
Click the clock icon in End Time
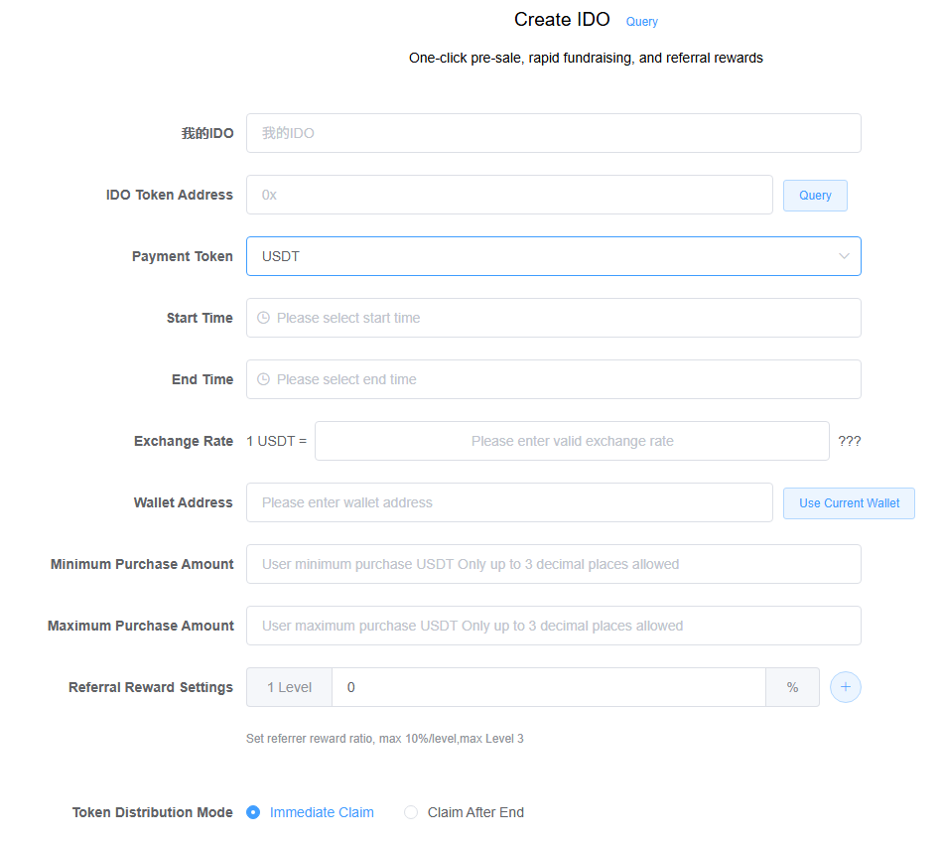263,379
